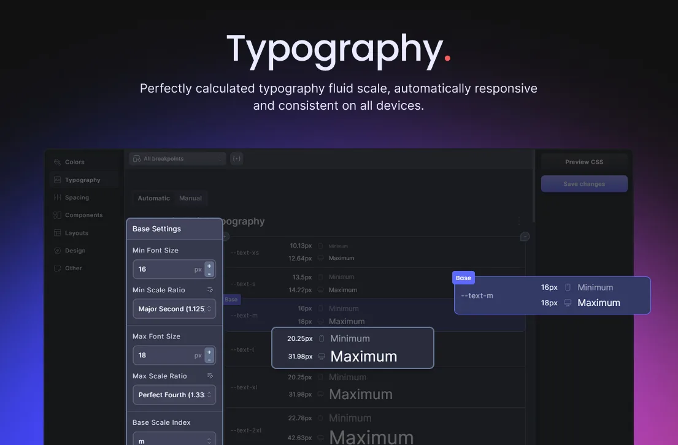
Task: Toggle the Min Scale Ratio custom icon
Action: 210,290
